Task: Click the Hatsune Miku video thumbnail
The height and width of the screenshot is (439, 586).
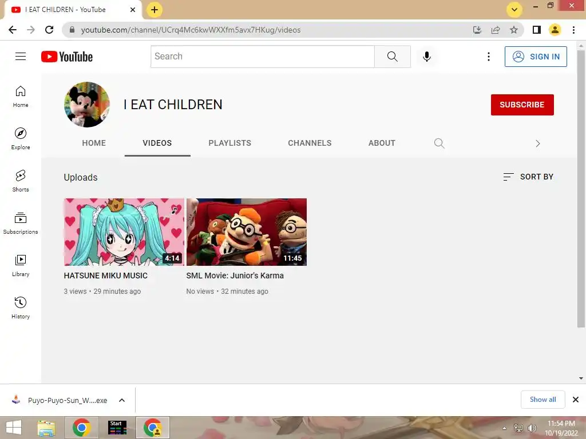Action: coord(124,232)
